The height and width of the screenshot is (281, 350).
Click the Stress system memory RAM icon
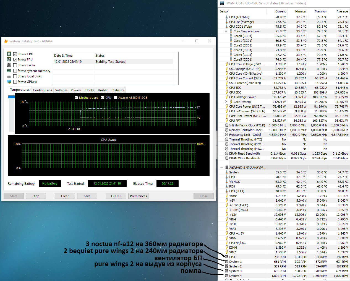click(x=9, y=71)
